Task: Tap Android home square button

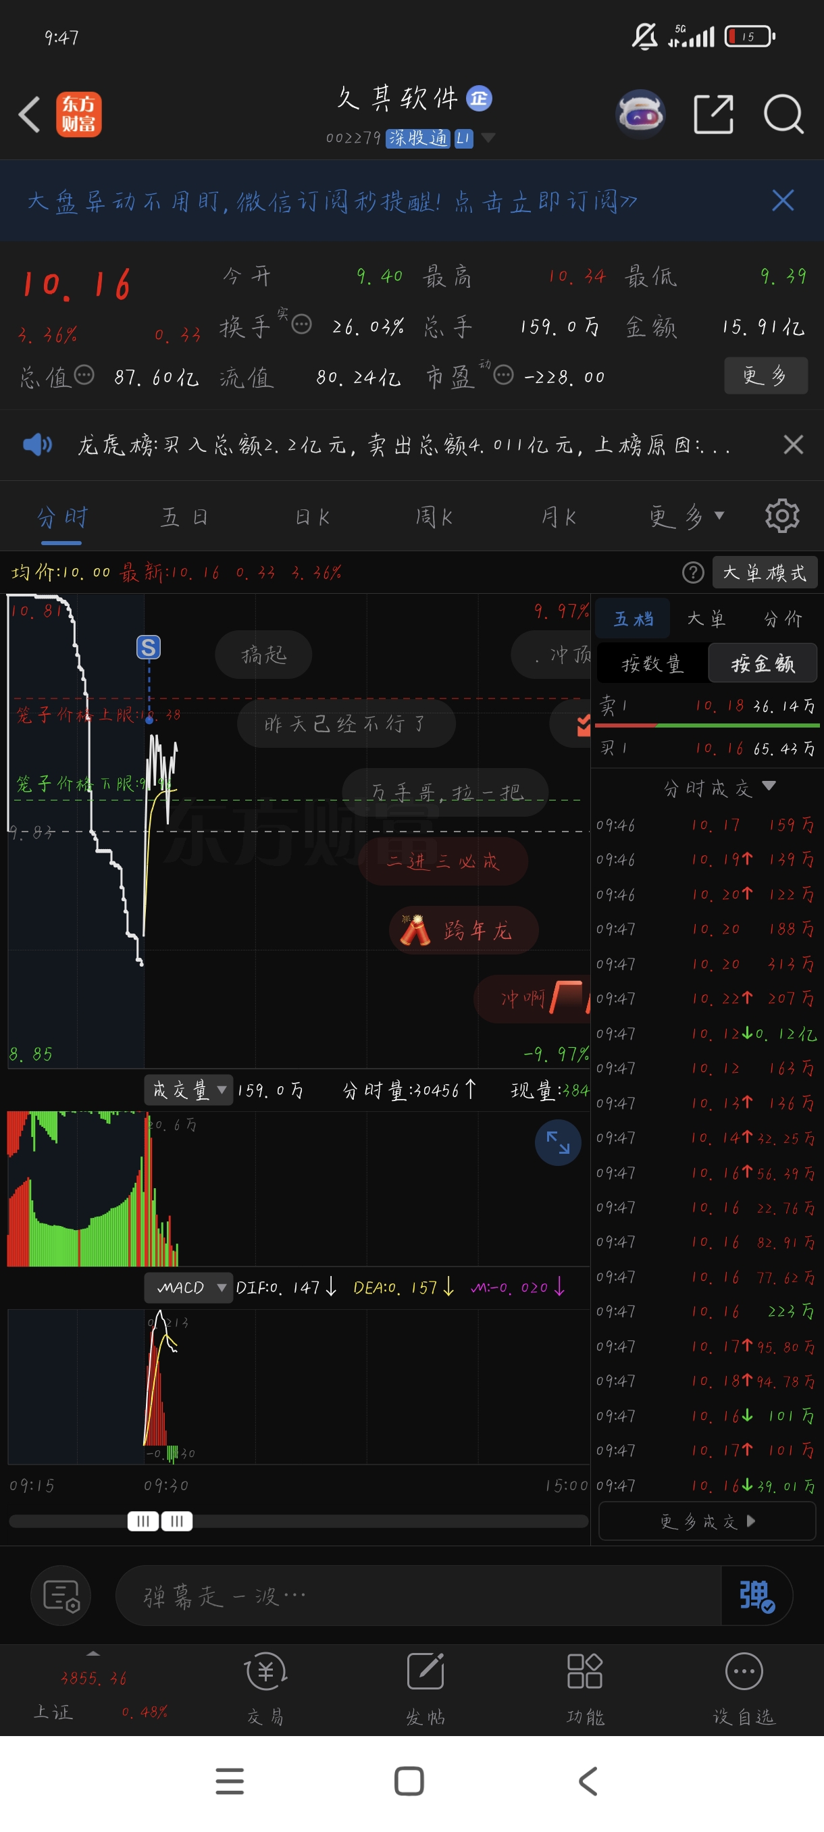Action: click(x=409, y=1781)
